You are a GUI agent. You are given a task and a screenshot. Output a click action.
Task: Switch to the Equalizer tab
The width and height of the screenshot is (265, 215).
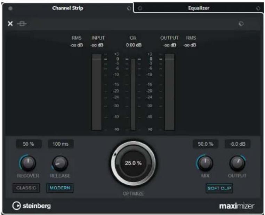pyautogui.click(x=199, y=8)
